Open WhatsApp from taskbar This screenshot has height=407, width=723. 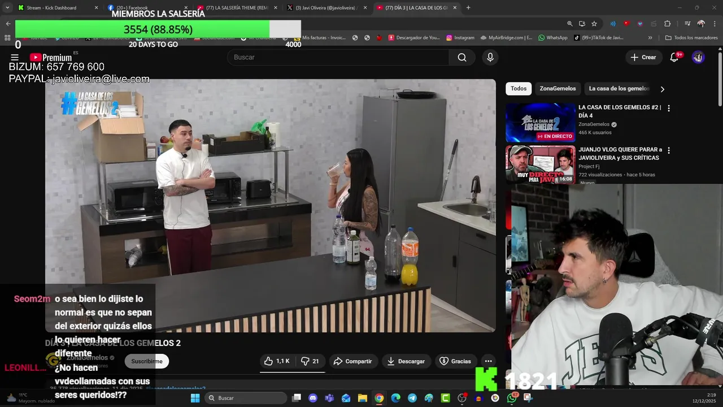(512, 398)
